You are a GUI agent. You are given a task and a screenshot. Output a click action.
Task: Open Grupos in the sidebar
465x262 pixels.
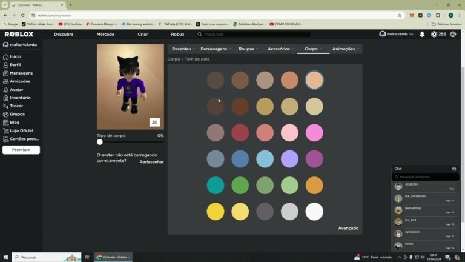pos(14,114)
